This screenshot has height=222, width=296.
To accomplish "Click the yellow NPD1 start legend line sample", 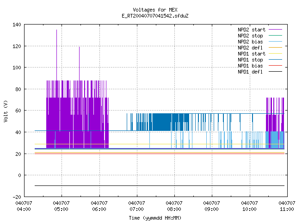I will (275, 54).
